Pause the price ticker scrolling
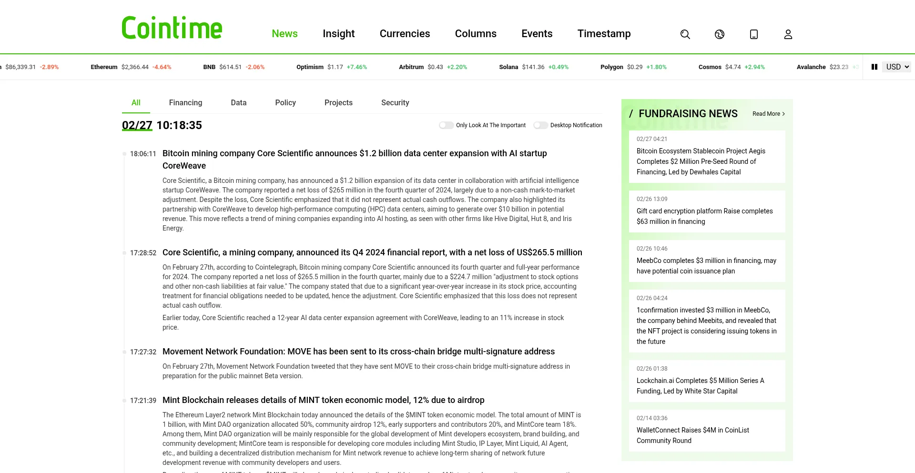The width and height of the screenshot is (915, 473). coord(874,67)
